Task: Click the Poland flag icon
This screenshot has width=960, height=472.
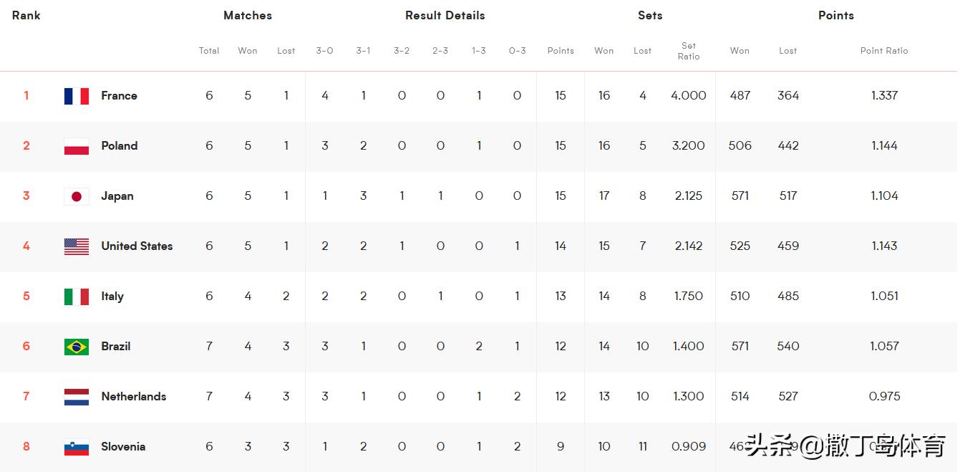Action: coord(77,146)
